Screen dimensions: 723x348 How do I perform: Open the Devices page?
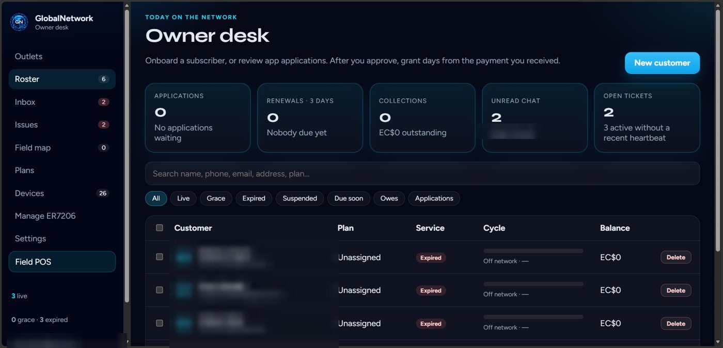click(x=62, y=193)
